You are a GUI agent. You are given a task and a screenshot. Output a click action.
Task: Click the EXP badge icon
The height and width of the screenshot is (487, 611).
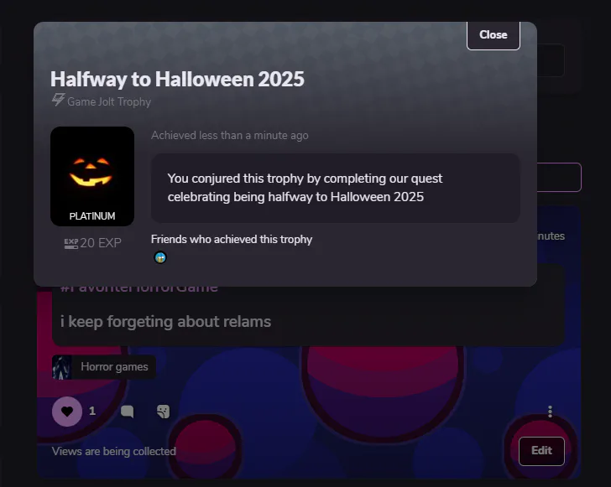(x=70, y=243)
